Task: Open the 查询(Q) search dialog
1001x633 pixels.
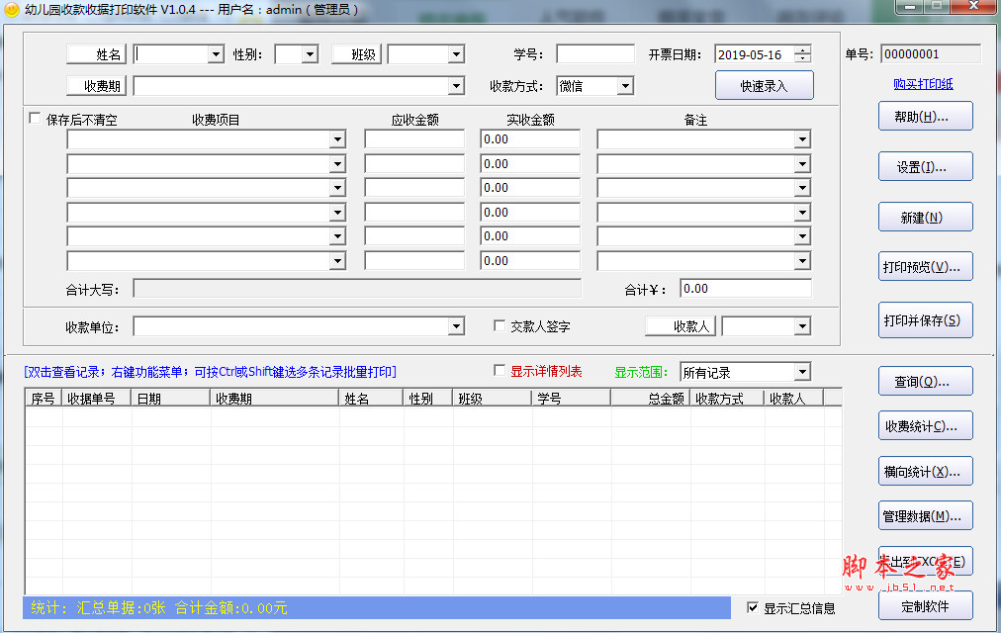Action: pos(924,381)
